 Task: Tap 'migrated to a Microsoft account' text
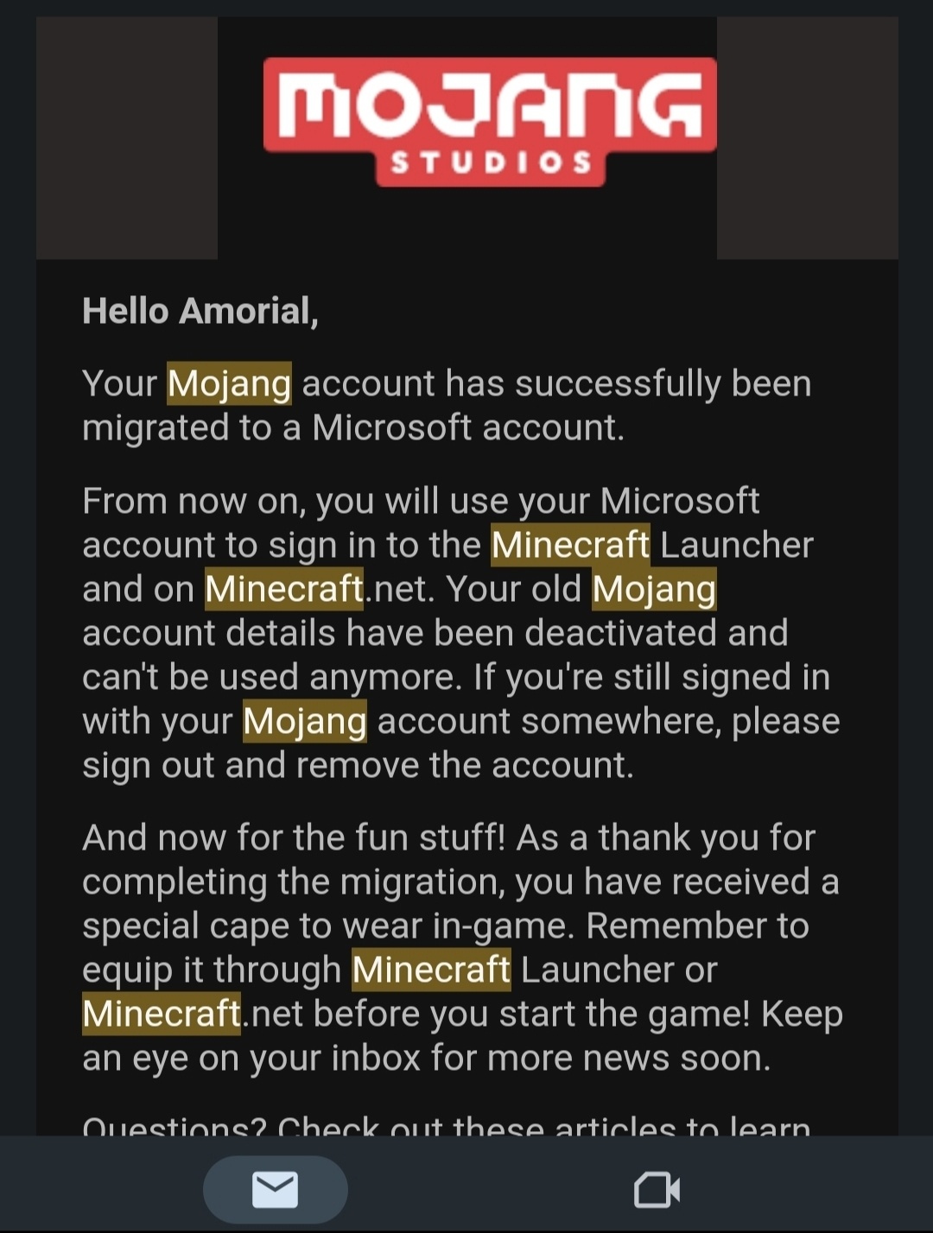pyautogui.click(x=352, y=428)
